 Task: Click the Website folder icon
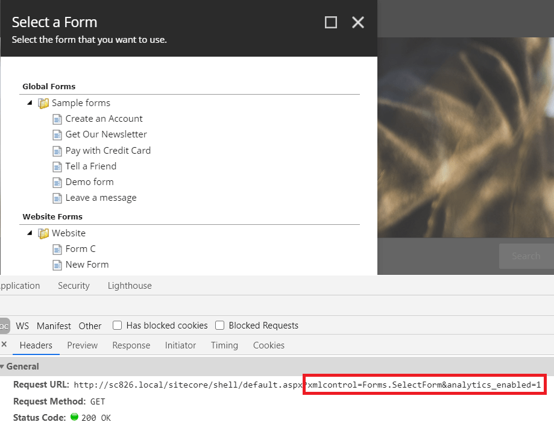pyautogui.click(x=43, y=233)
